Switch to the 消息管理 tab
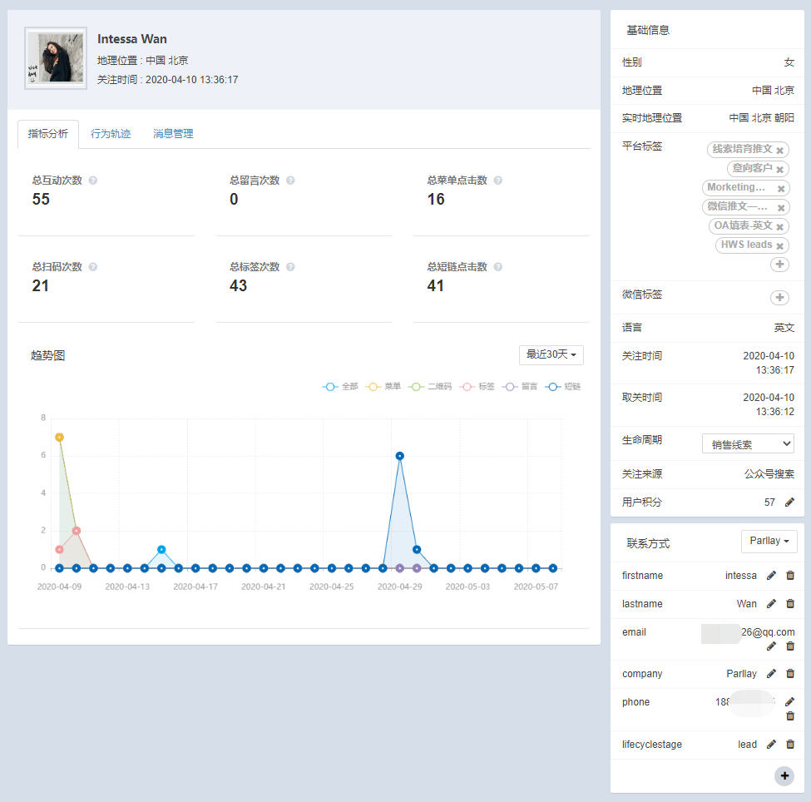This screenshot has width=811, height=802. coord(173,134)
